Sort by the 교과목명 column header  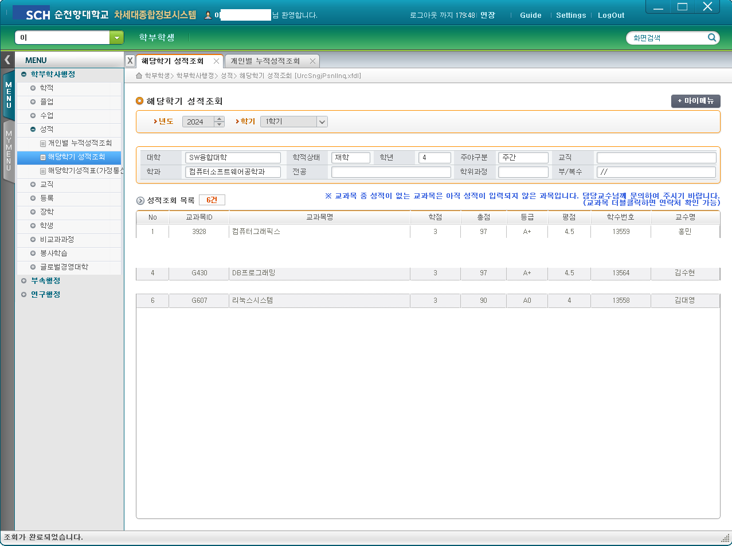[x=320, y=217]
